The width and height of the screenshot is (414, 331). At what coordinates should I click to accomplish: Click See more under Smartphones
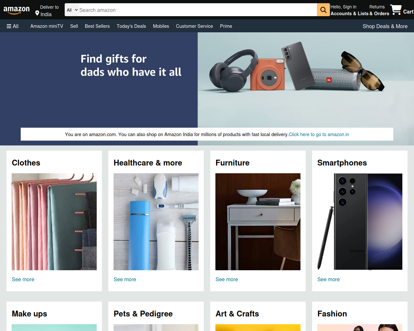(x=329, y=279)
